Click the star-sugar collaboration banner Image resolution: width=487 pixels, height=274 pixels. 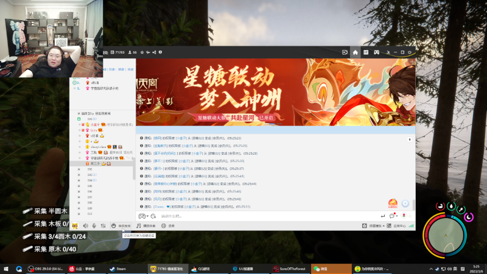point(276,92)
